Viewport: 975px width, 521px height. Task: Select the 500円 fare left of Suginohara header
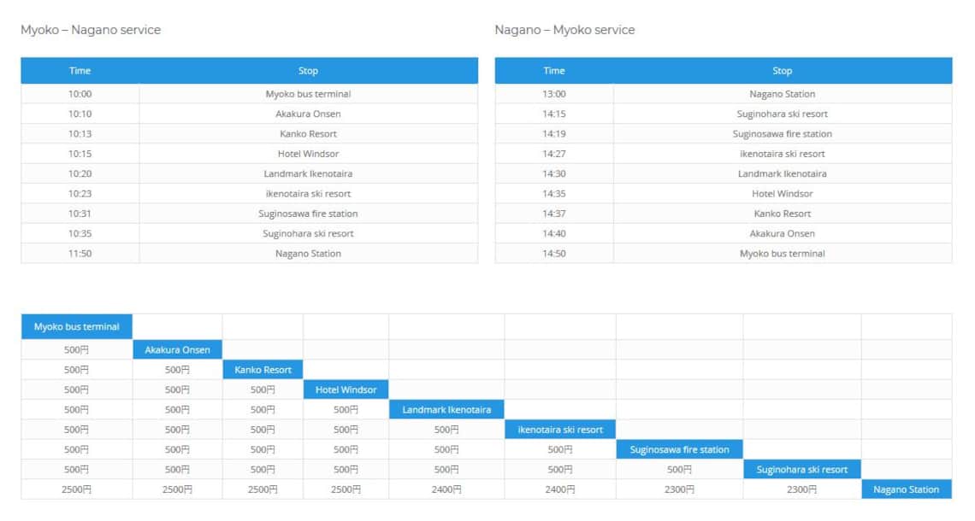(680, 469)
